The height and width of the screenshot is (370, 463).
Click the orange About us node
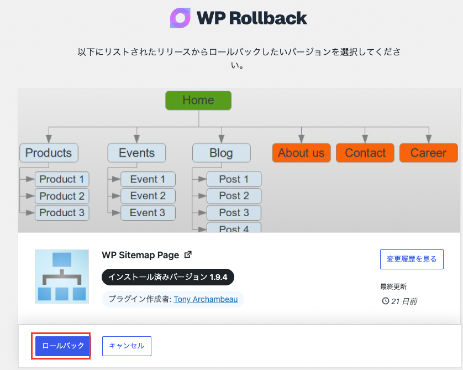(301, 153)
